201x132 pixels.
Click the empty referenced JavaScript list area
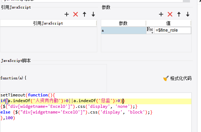coord(48,39)
